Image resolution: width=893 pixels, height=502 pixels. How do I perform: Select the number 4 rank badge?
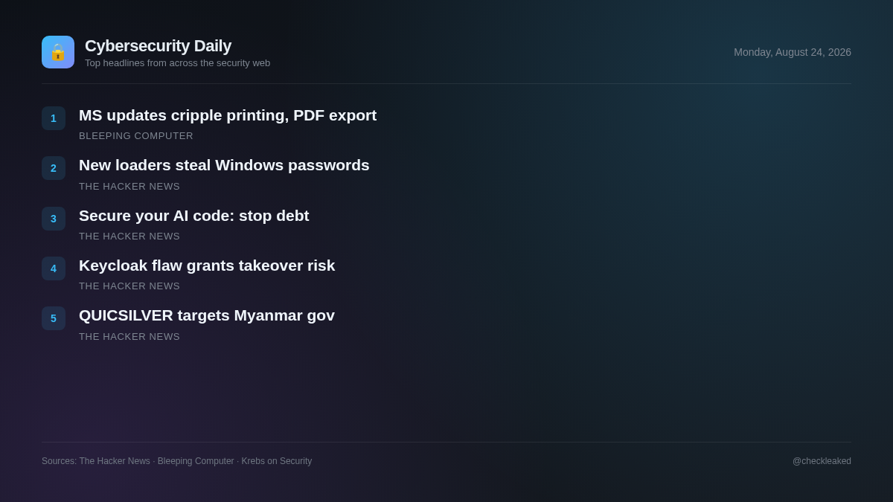coord(54,268)
